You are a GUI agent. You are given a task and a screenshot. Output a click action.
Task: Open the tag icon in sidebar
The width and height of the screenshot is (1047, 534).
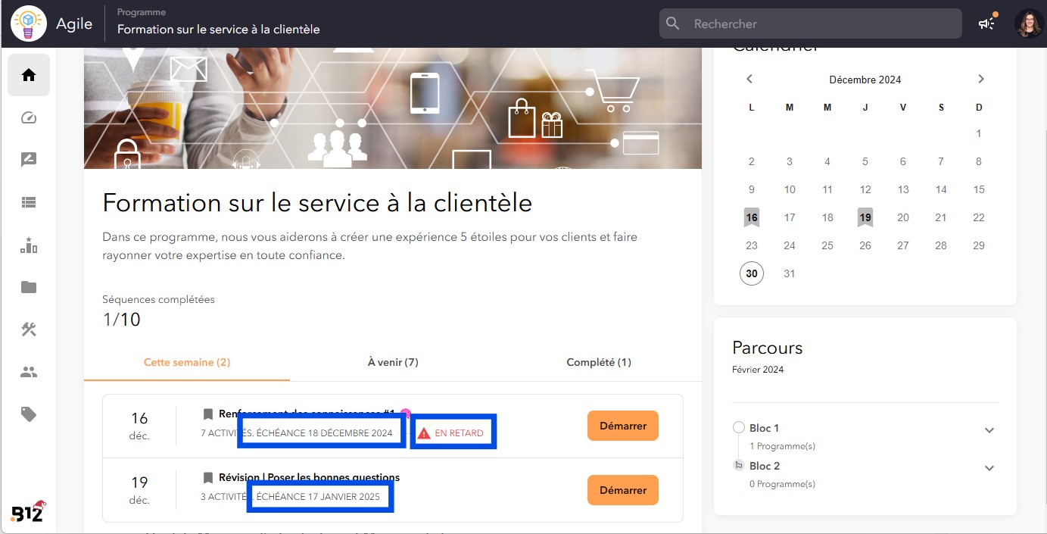click(x=29, y=414)
